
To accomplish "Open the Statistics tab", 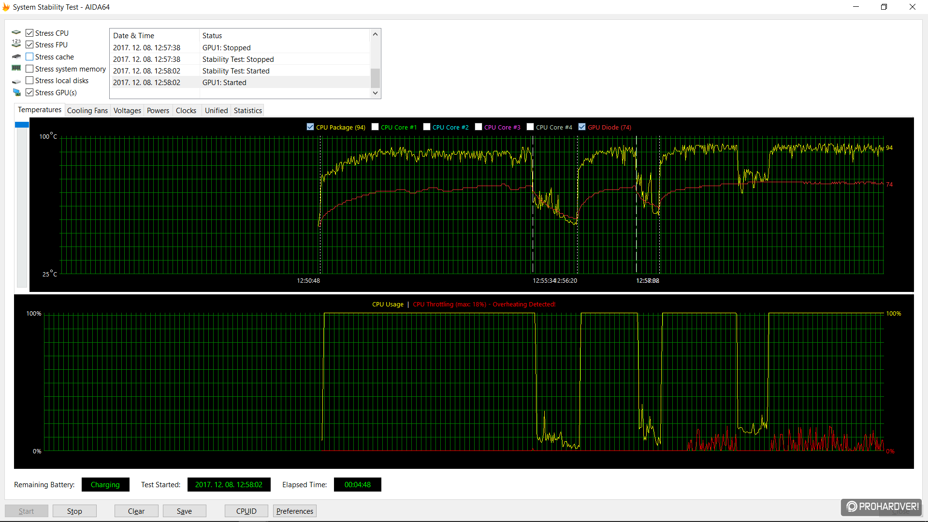I will coord(247,111).
